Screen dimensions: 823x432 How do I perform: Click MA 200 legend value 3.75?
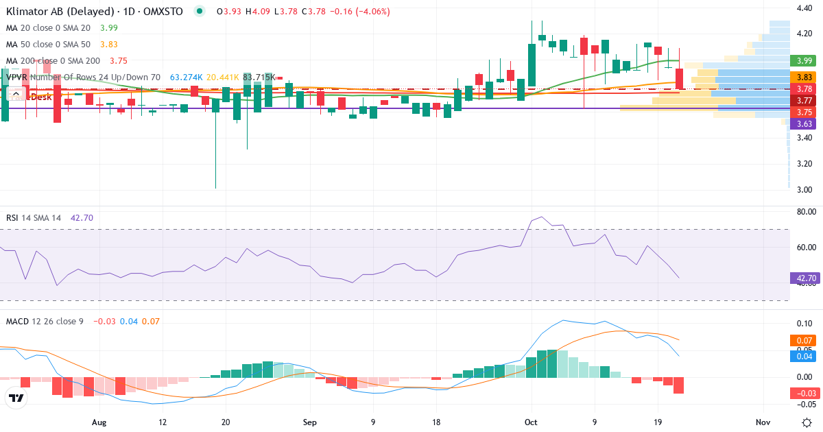(x=119, y=60)
